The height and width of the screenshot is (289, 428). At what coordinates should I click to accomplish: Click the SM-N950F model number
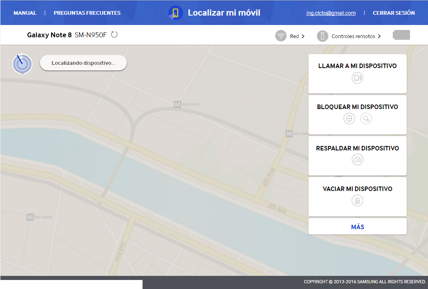tap(91, 35)
